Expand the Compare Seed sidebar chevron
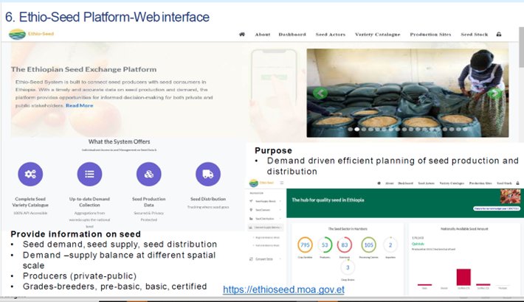524x302 pixels. tap(280, 259)
